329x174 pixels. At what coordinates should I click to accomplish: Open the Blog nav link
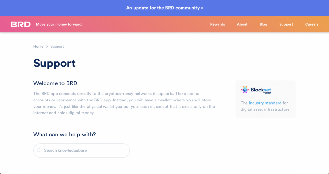pyautogui.click(x=263, y=24)
